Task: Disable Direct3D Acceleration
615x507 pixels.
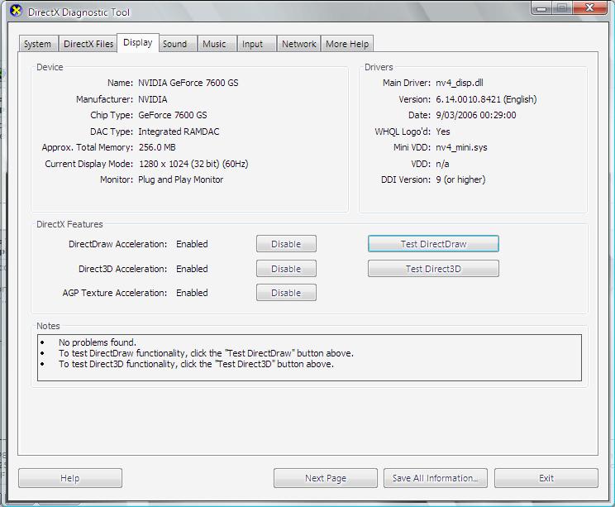Action: 286,269
